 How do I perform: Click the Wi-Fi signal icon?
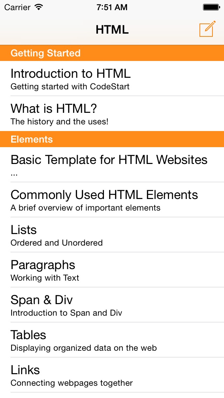pyautogui.click(x=39, y=7)
